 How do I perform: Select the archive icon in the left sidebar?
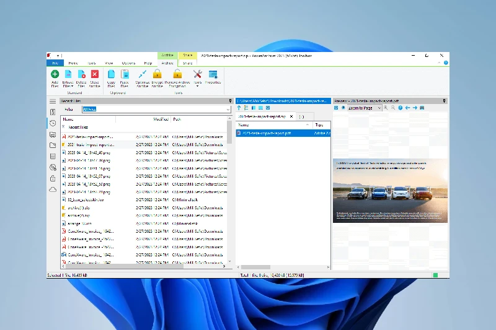pos(53,112)
